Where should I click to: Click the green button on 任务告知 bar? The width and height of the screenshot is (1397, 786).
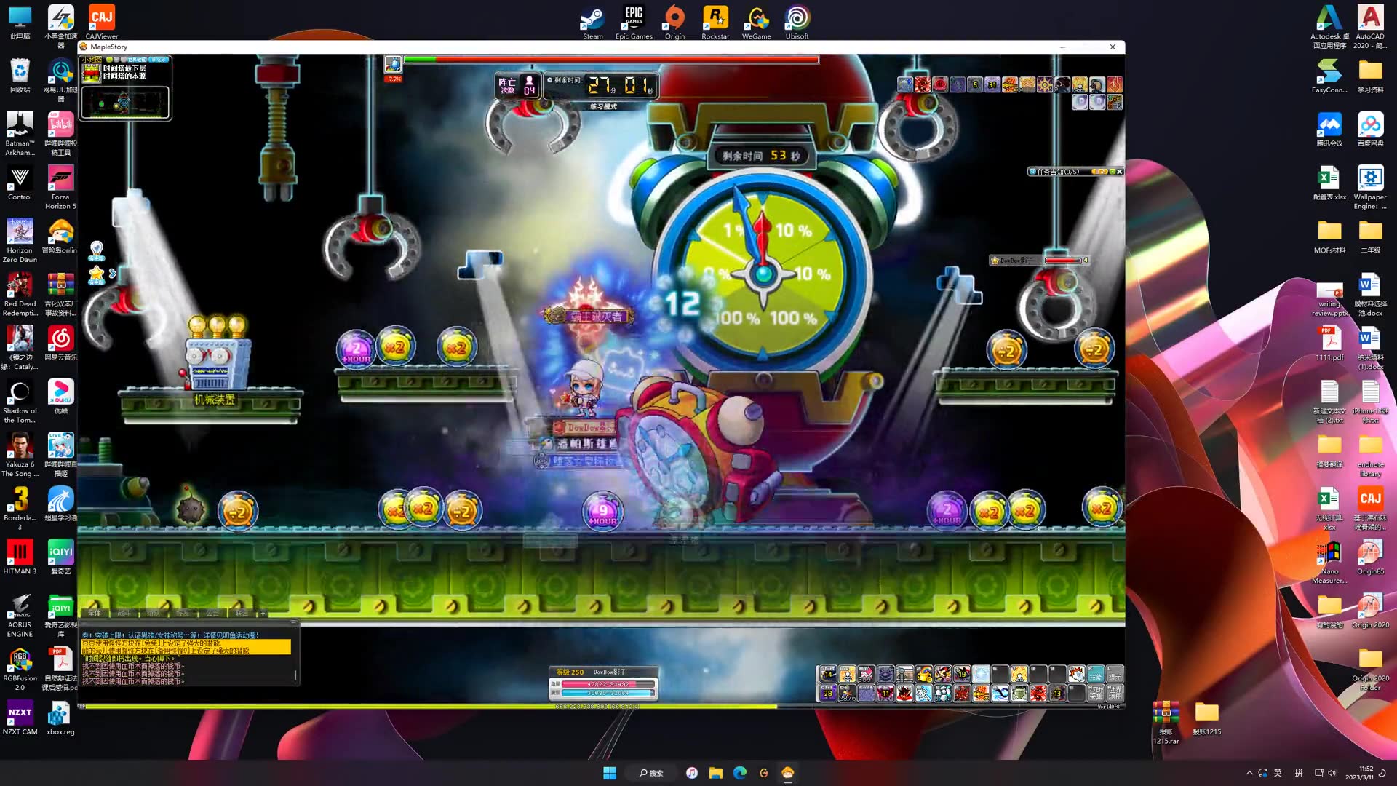click(x=1113, y=172)
